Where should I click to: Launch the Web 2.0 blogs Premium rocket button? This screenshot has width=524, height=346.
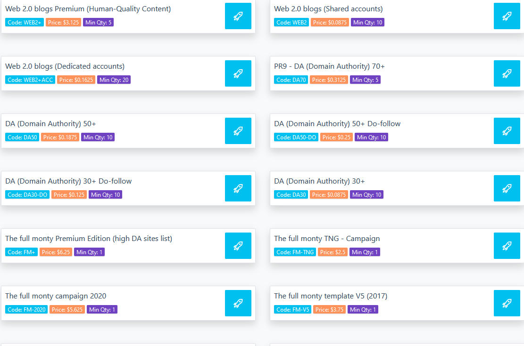point(238,16)
